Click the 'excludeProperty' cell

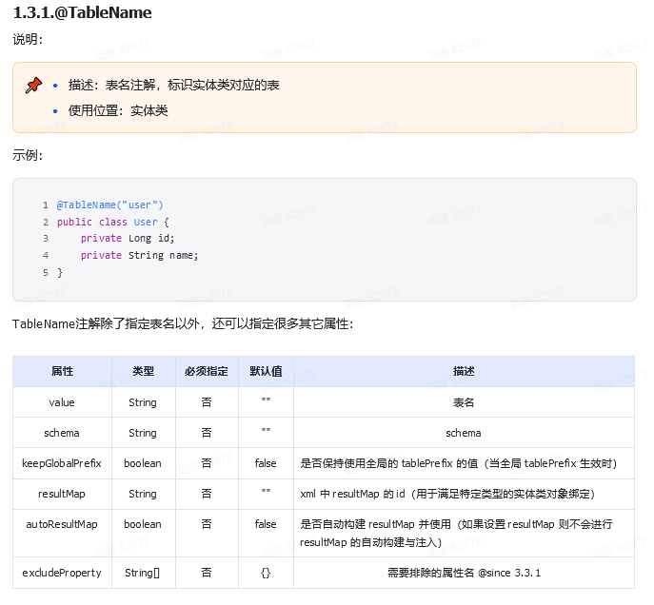pyautogui.click(x=62, y=573)
